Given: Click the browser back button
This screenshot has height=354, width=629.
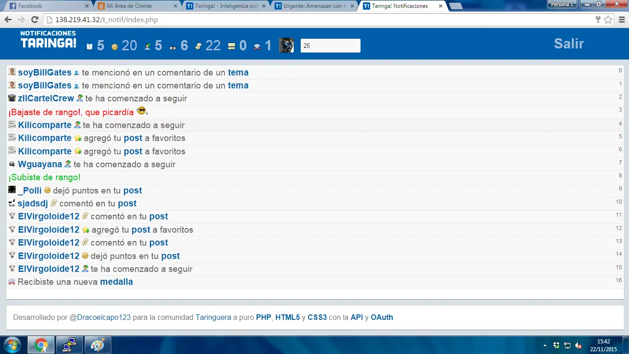Looking at the screenshot, I should [x=8, y=20].
